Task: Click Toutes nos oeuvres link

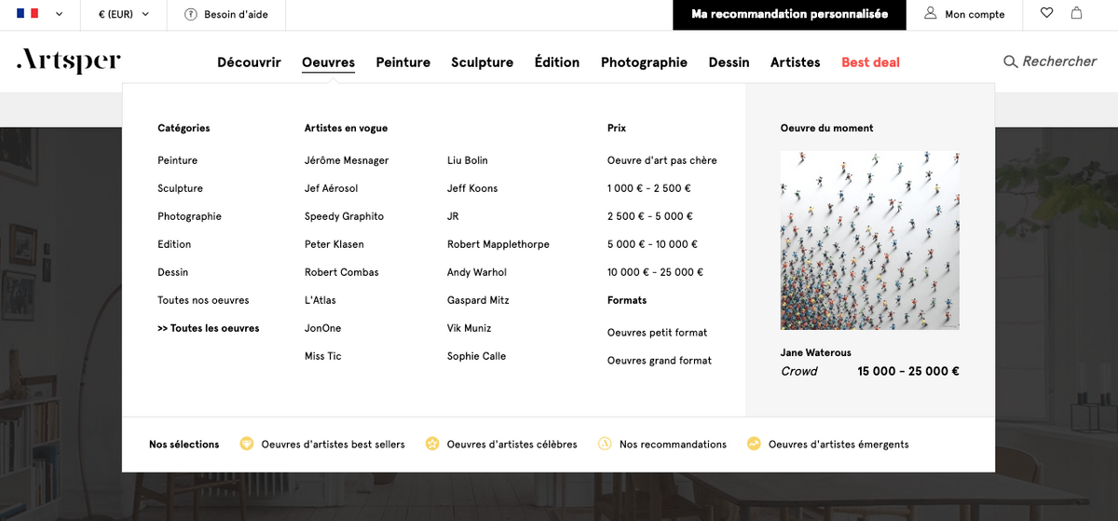Action: [203, 300]
